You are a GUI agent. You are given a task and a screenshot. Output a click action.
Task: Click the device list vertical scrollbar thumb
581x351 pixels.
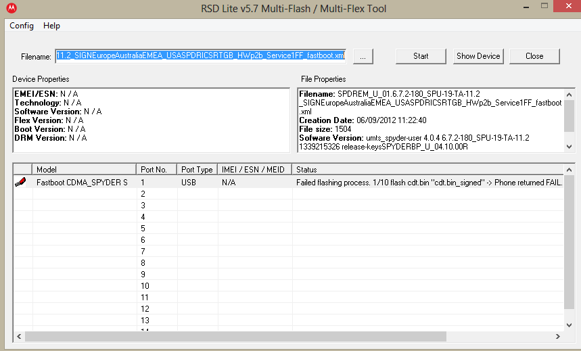click(x=569, y=241)
